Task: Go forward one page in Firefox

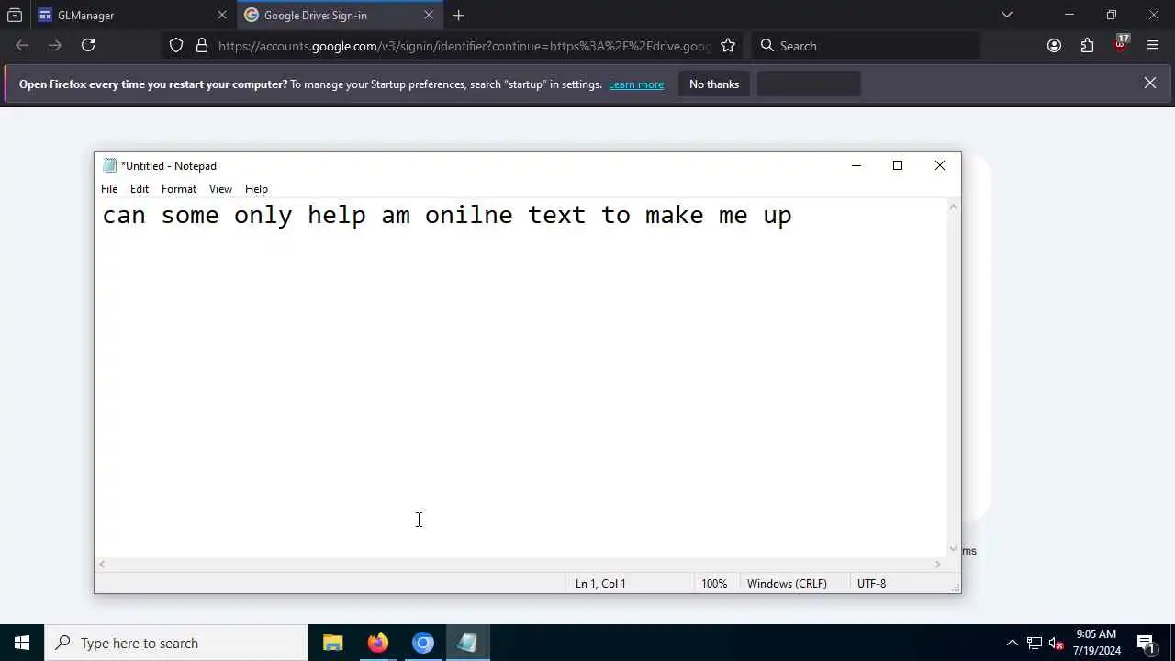Action: [x=55, y=45]
